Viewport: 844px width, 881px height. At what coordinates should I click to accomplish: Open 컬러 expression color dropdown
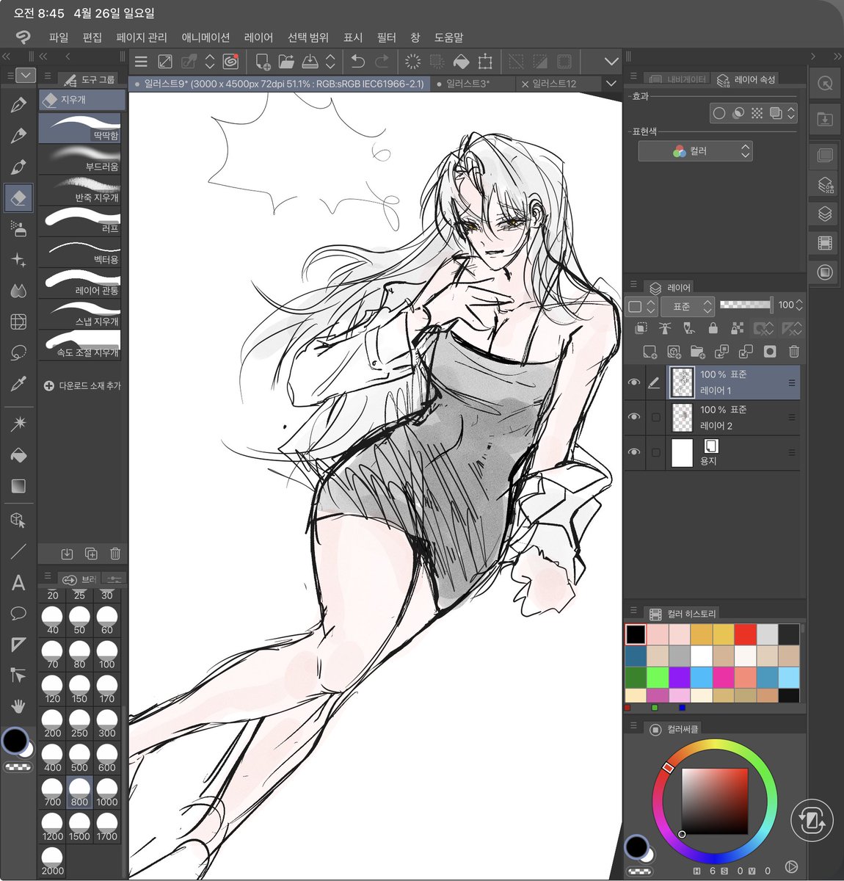click(695, 151)
